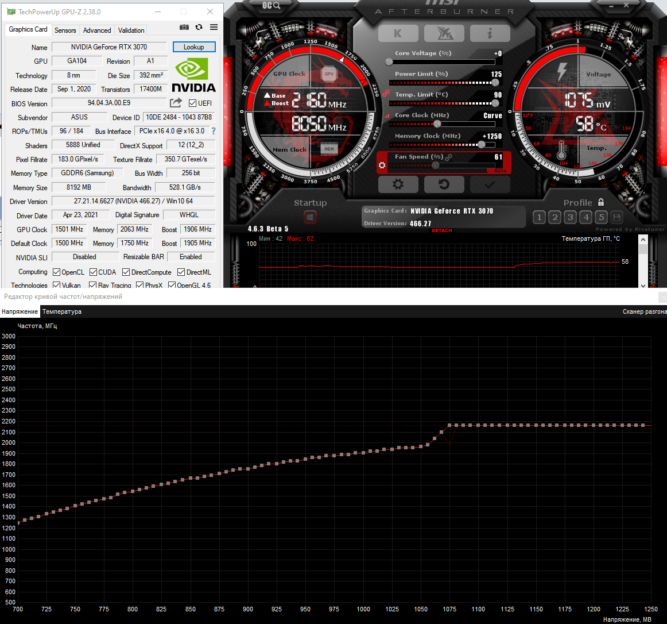667x624 pixels.
Task: Toggle the DirectML checkbox
Action: [181, 272]
